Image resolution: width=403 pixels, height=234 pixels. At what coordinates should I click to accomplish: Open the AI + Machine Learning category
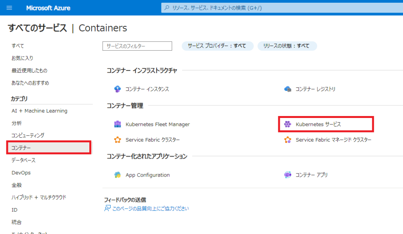point(39,111)
